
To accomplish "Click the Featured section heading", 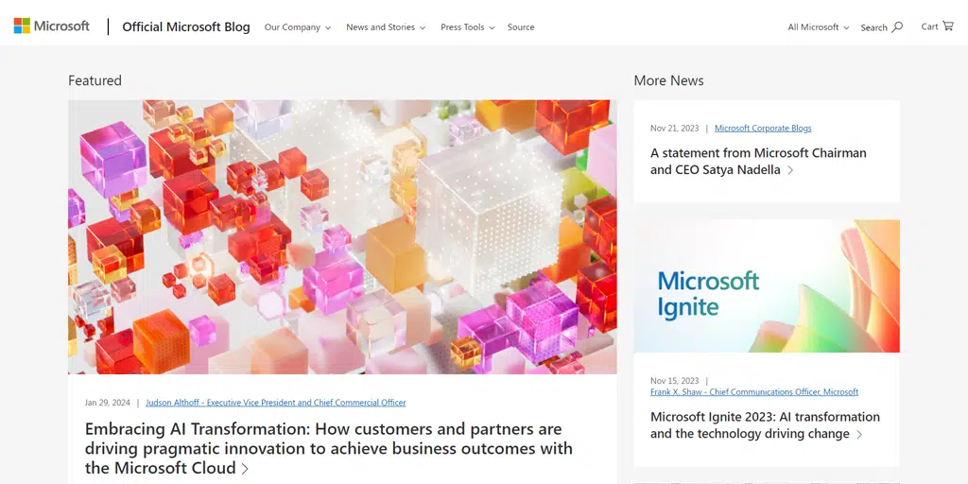I will click(95, 80).
